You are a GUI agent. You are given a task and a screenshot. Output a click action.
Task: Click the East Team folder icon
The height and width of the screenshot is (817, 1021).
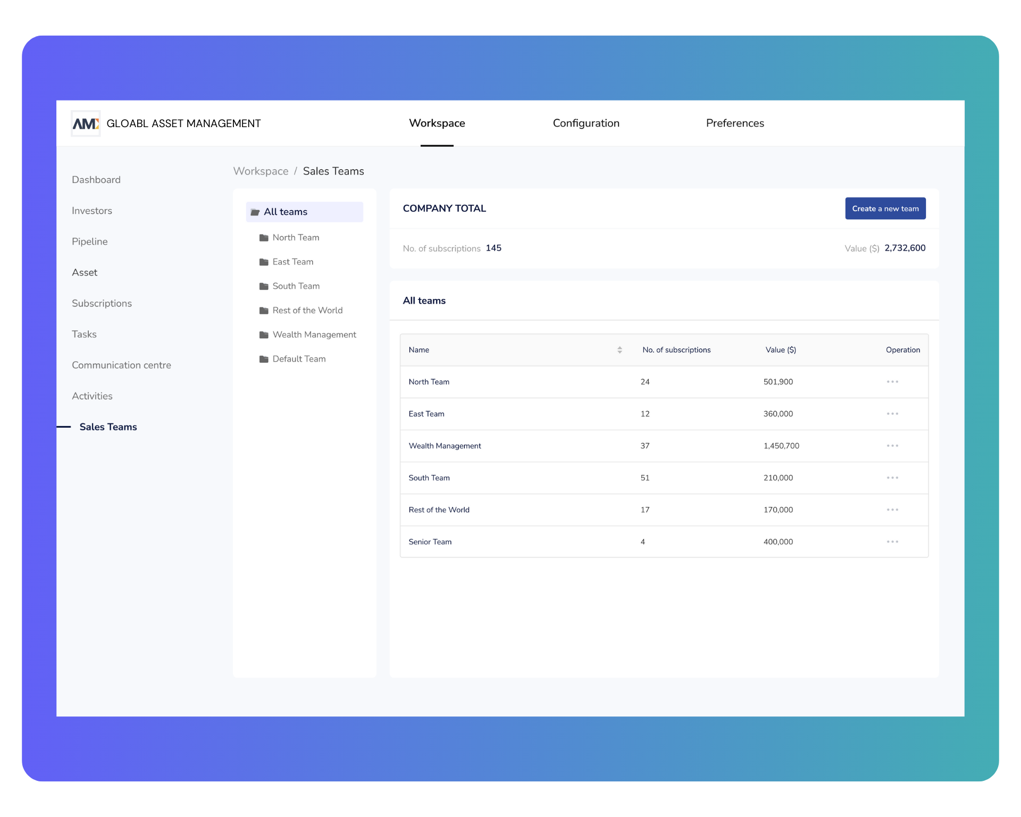click(x=264, y=262)
